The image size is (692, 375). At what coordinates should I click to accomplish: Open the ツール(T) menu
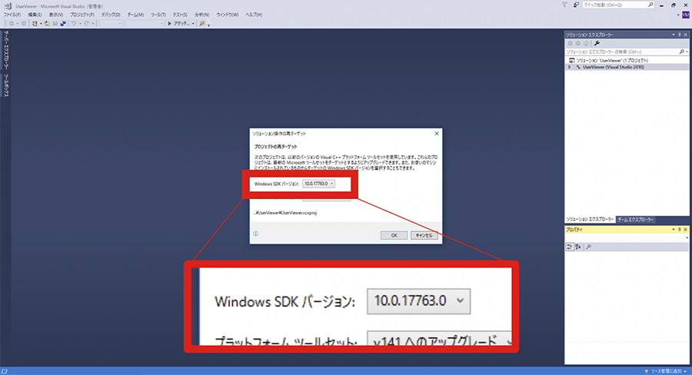coord(158,15)
